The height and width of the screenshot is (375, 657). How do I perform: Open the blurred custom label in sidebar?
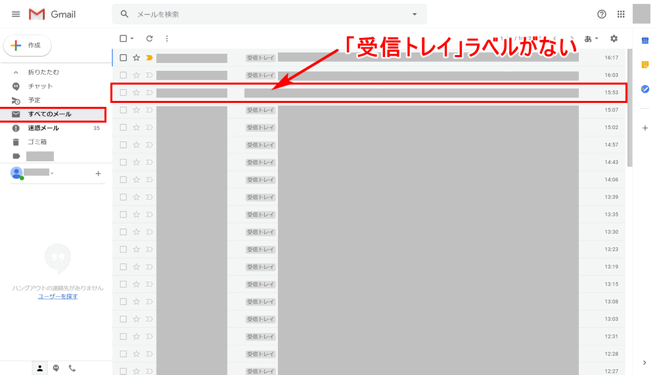[40, 156]
